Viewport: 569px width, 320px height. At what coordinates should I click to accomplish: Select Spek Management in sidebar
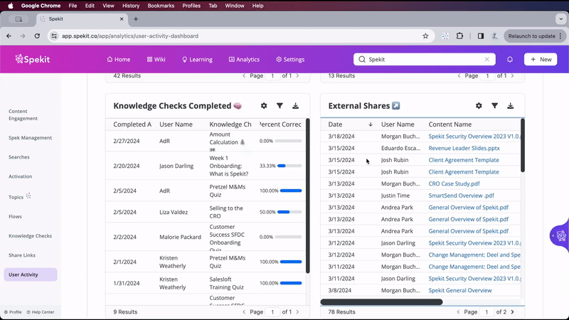(30, 138)
